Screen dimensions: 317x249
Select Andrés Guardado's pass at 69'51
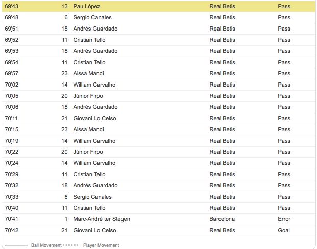coord(158,29)
